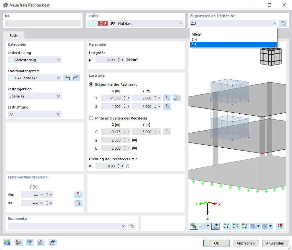The width and height of the screenshot is (292, 250).
Task: Open the coordinate system edit icon
Action: point(76,78)
